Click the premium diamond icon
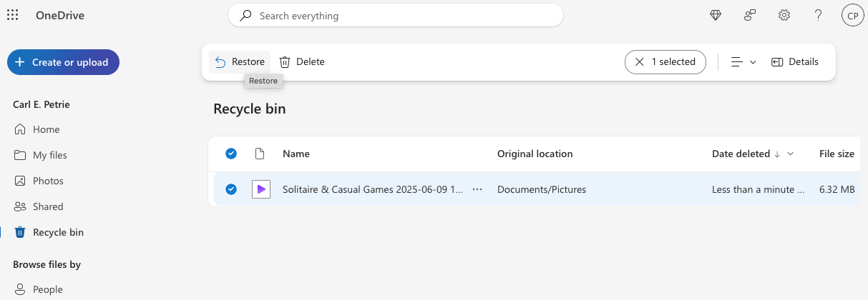Viewport: 868px width, 300px height. [716, 15]
